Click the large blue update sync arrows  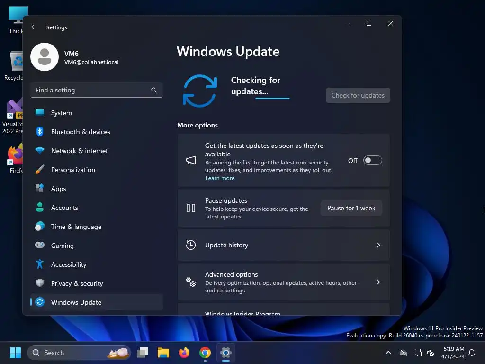[200, 91]
